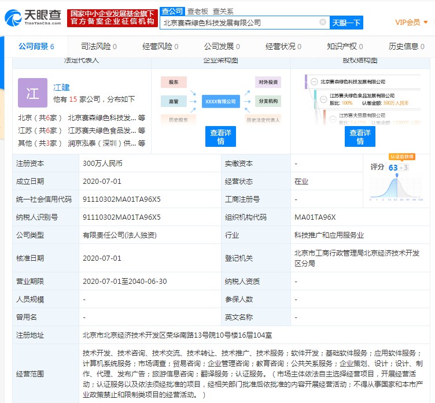Open the 司法风险 tab

(x=99, y=46)
